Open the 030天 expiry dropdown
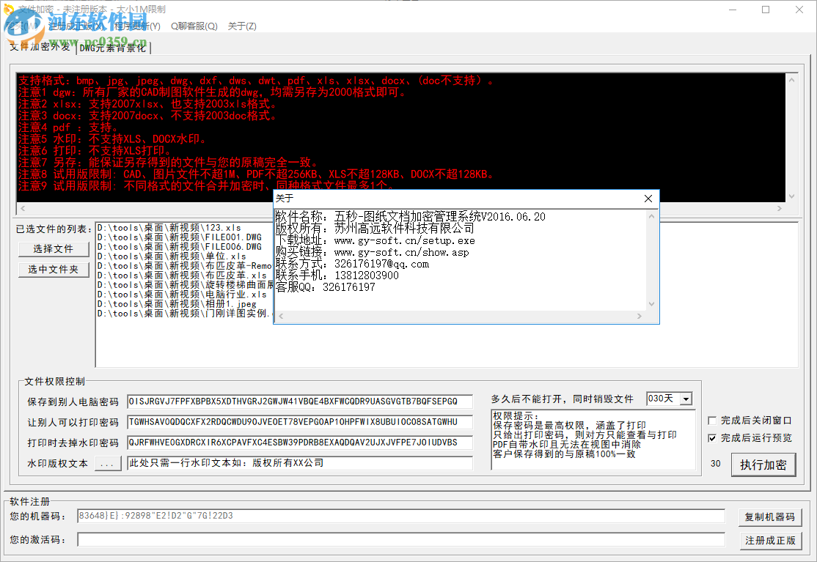Image resolution: width=817 pixels, height=562 pixels. click(686, 399)
